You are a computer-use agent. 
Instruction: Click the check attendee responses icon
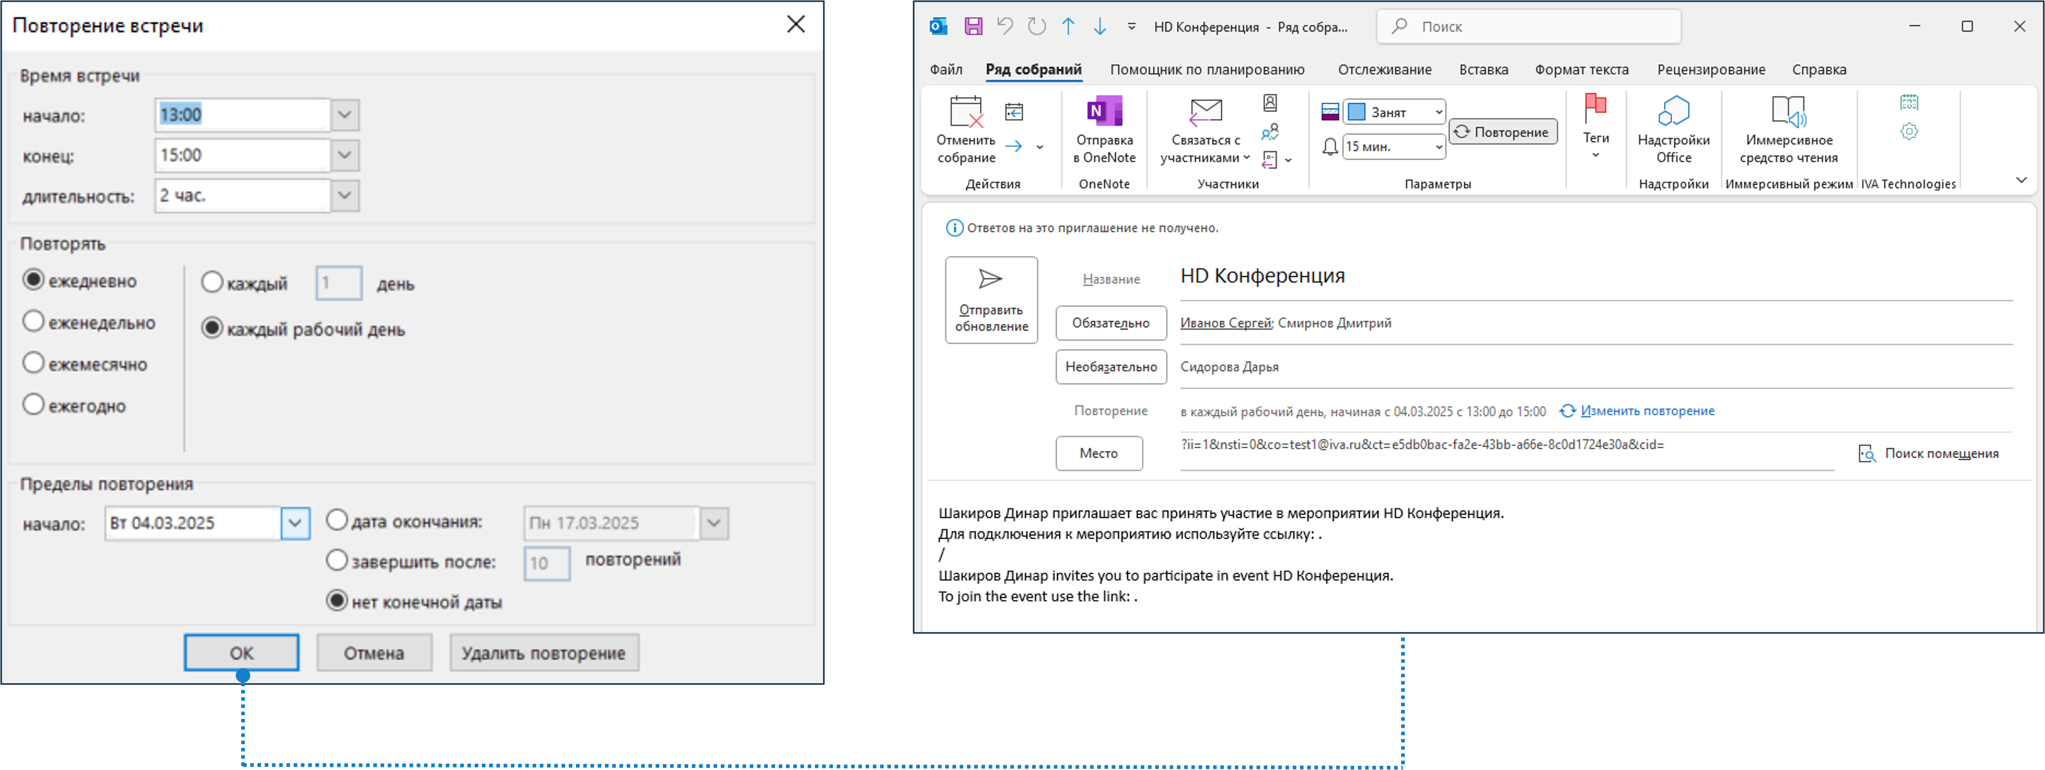coord(1270,132)
